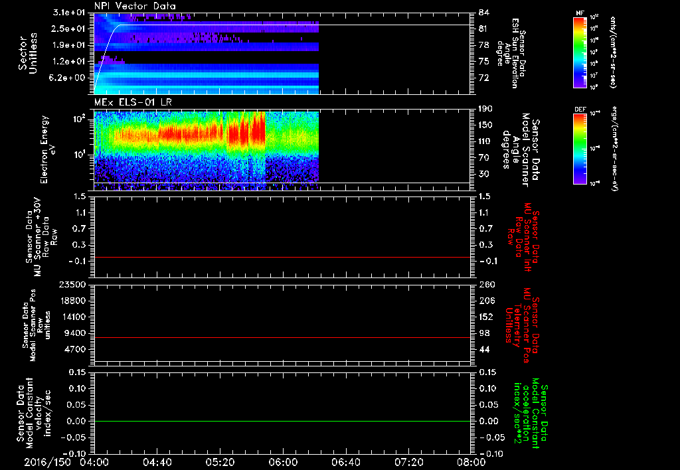Click the "78" sun elevation tick value

483,45
